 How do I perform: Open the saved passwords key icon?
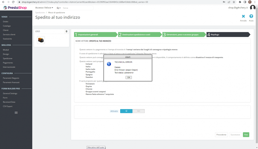pos(224,2)
